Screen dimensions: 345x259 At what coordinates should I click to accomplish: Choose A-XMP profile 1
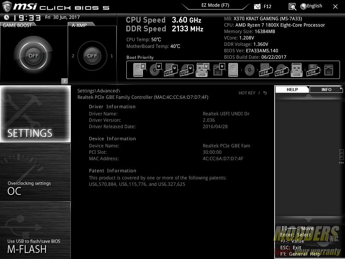click(x=112, y=56)
